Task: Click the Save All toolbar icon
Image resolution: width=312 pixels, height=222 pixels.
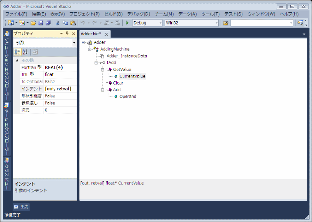Action: point(48,23)
